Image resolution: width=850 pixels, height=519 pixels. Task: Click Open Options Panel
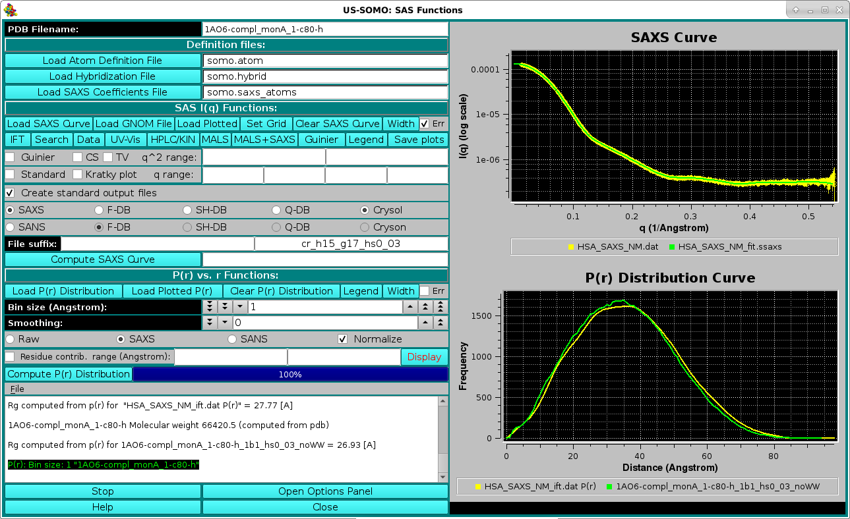click(325, 491)
